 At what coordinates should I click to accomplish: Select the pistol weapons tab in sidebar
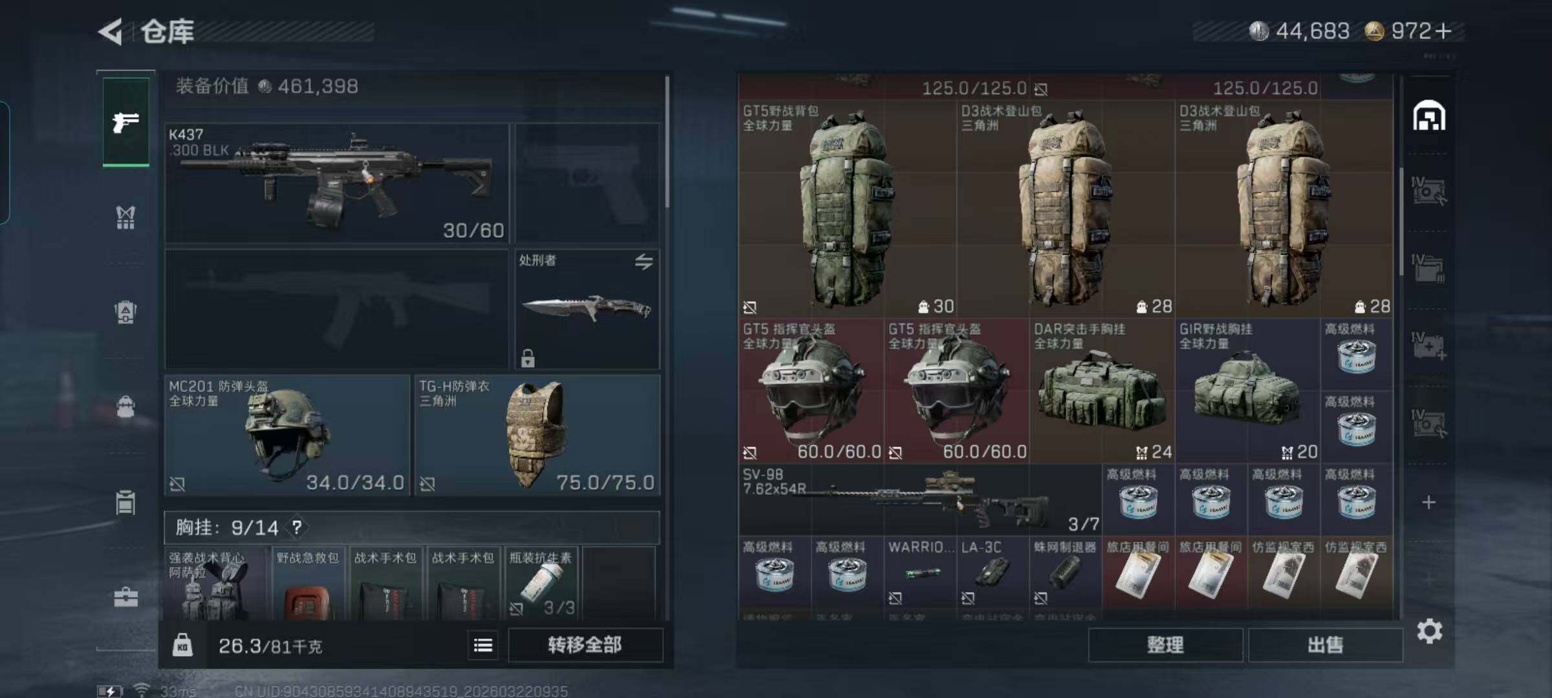click(125, 122)
